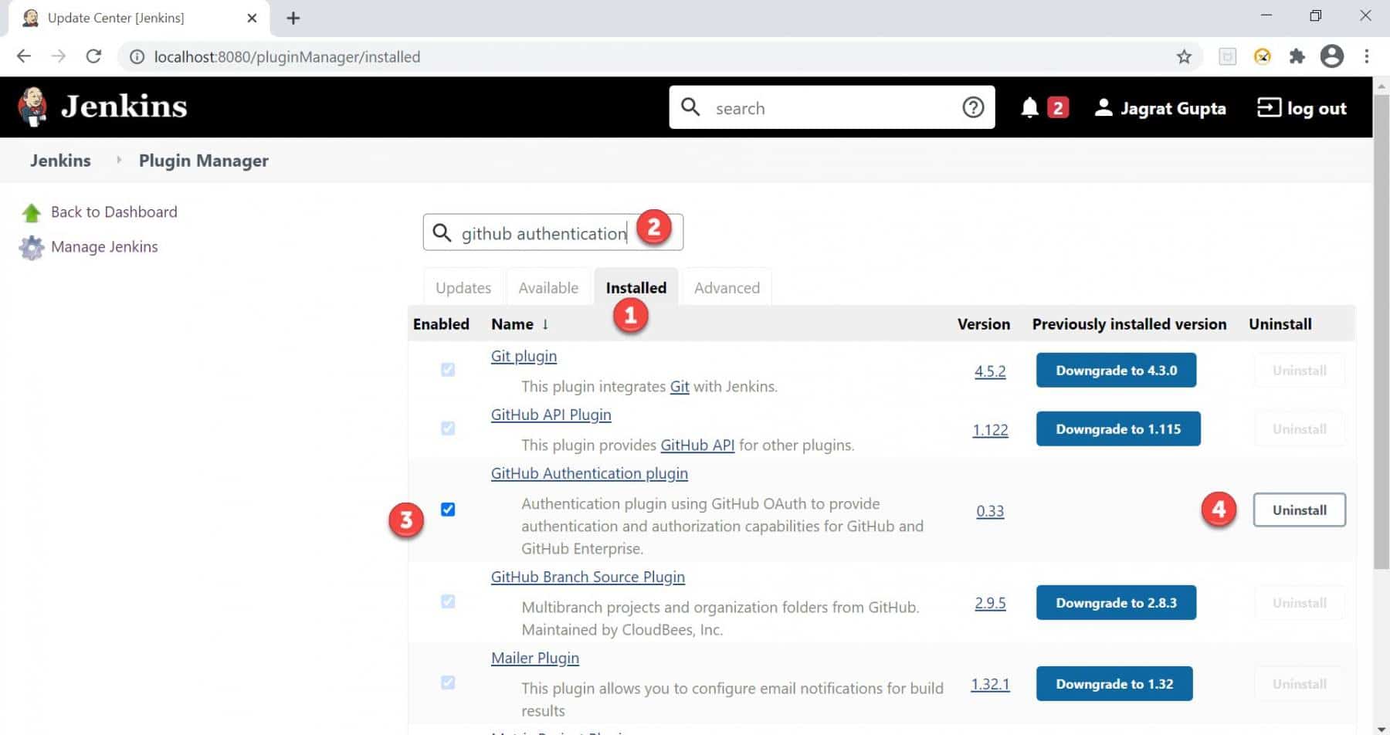1390x735 pixels.
Task: Click the red 2 notification badge
Action: pos(1058,107)
